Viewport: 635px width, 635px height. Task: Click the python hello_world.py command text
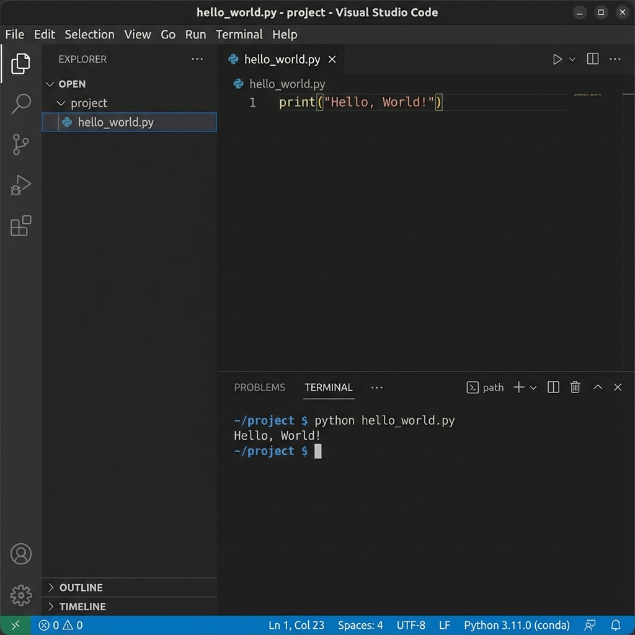tap(384, 421)
